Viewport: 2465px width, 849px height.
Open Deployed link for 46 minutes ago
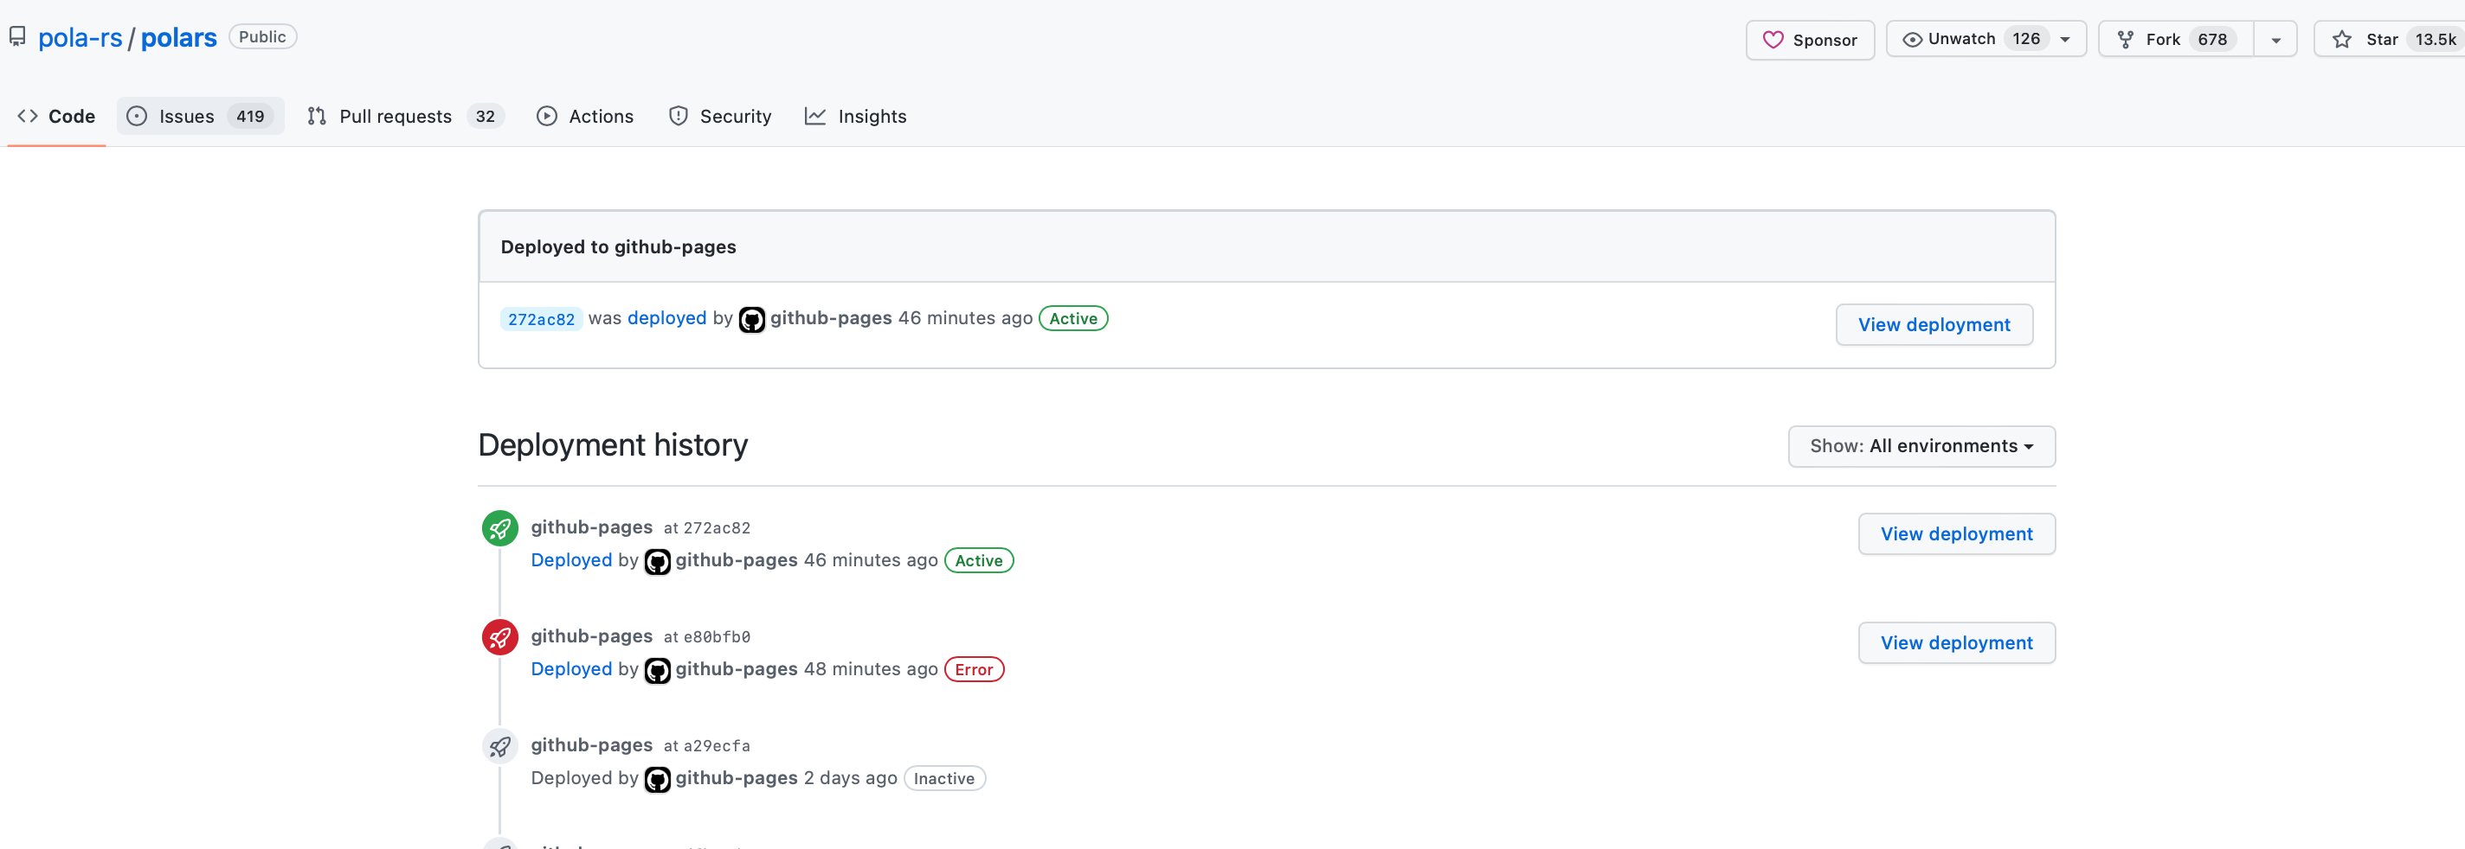pos(570,559)
